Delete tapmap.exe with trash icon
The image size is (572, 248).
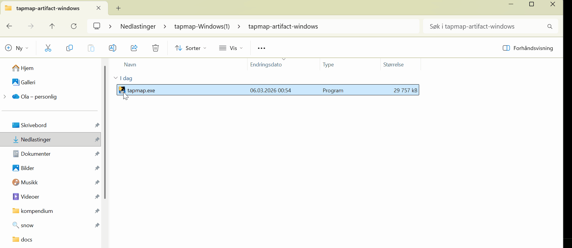point(156,48)
